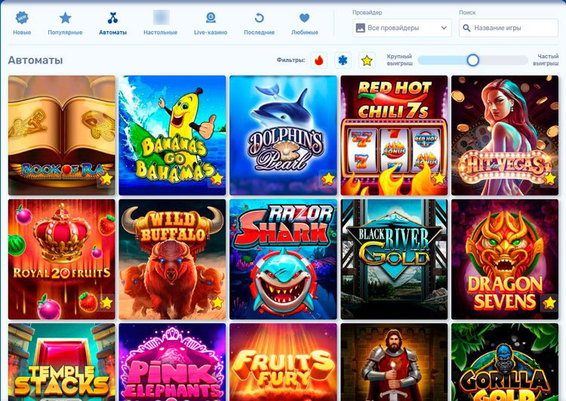Favorite Book of Ra with star icon
Viewport: 566px width, 401px height.
pyautogui.click(x=106, y=179)
